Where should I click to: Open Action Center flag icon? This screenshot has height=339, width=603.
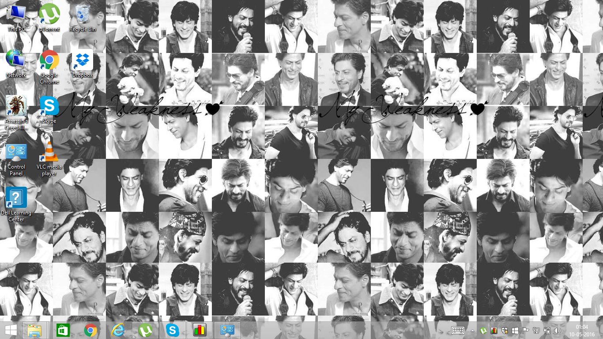tap(526, 330)
